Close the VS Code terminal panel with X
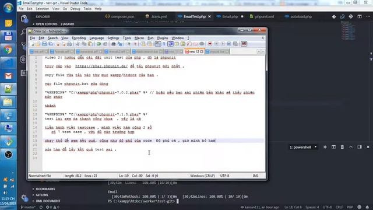 point(368,147)
